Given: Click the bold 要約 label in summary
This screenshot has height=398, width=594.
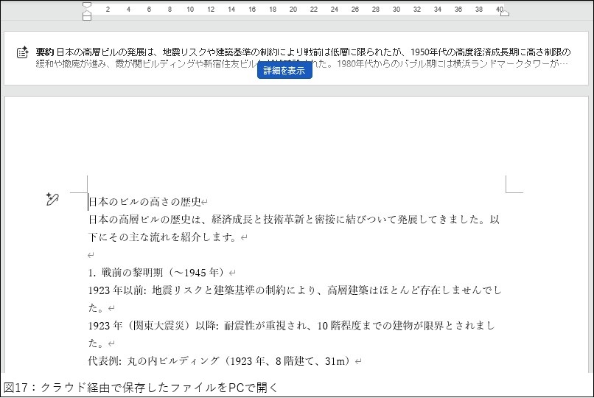Looking at the screenshot, I should 45,52.
